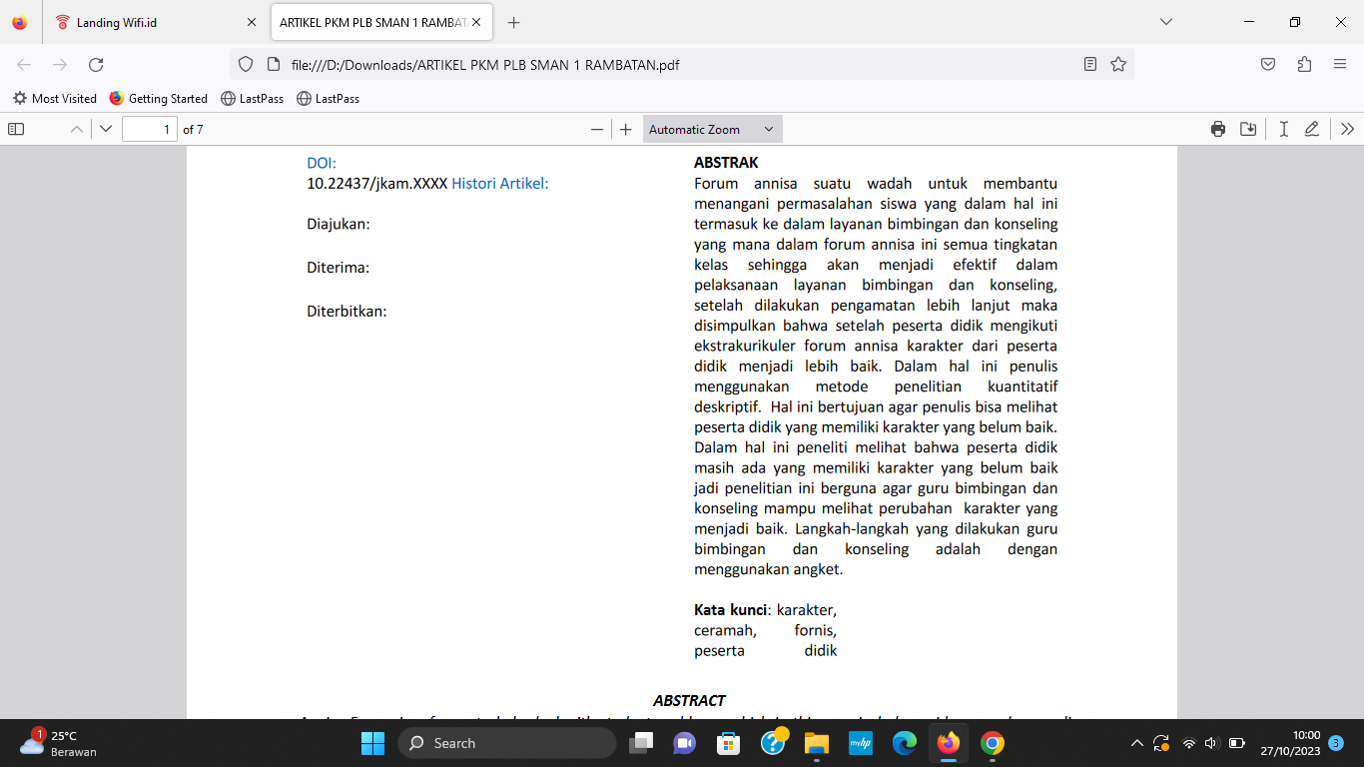The height and width of the screenshot is (767, 1364).
Task: Zoom in the PDF document
Action: tap(626, 129)
